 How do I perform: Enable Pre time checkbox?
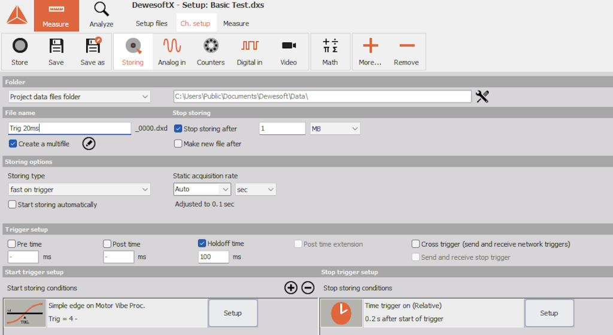pyautogui.click(x=11, y=244)
